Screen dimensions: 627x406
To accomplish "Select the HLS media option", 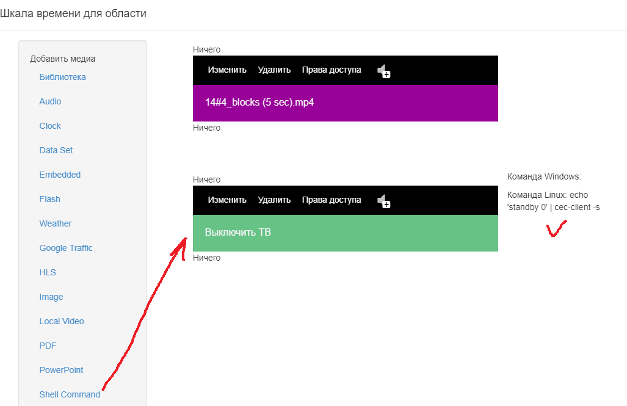I will [x=48, y=272].
